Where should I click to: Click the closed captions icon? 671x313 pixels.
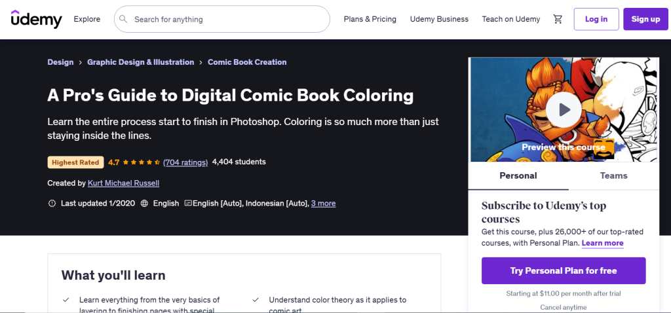click(x=188, y=204)
